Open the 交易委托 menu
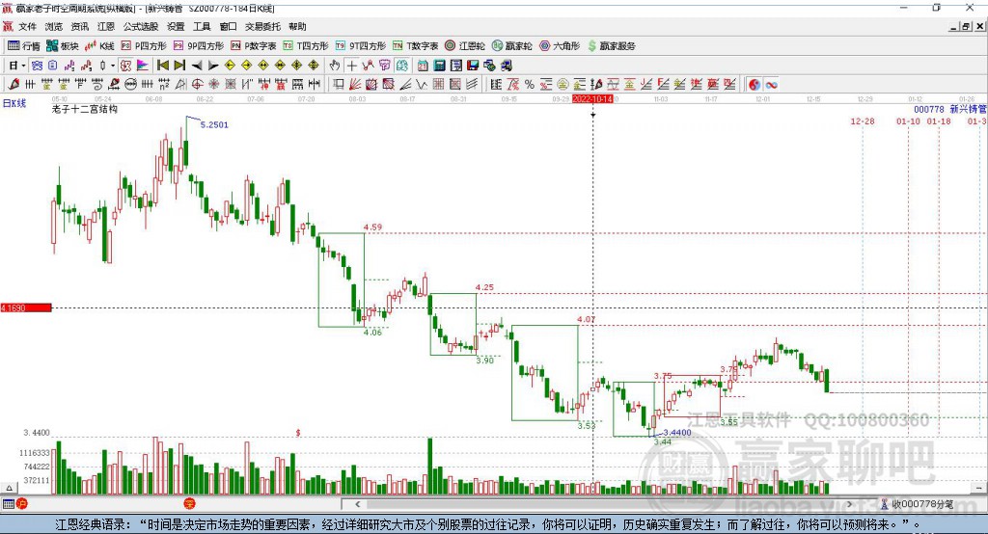The height and width of the screenshot is (534, 988). click(262, 26)
